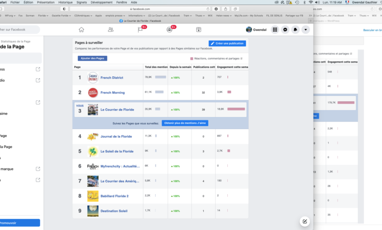Open Messenger chat icon
Image resolution: width=382 pixels, height=230 pixels.
point(286,30)
